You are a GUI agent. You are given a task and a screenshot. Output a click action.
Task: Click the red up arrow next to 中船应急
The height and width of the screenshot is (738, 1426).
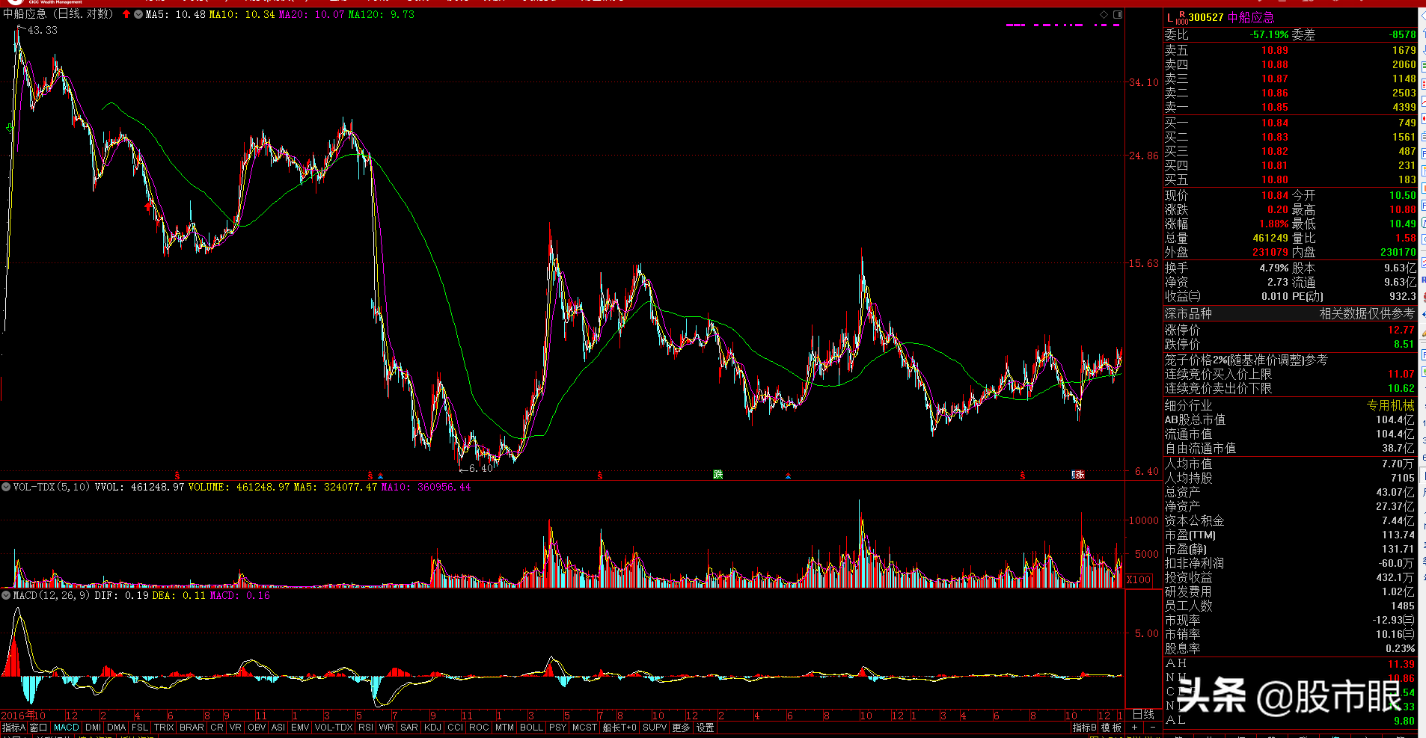click(x=126, y=14)
